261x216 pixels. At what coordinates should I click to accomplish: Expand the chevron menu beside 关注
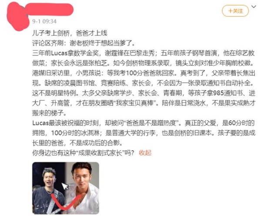tap(254, 7)
